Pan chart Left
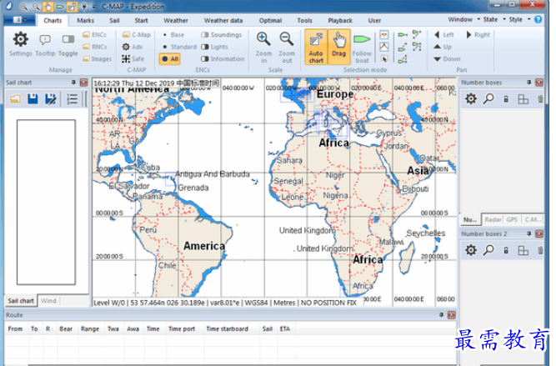 (444, 35)
